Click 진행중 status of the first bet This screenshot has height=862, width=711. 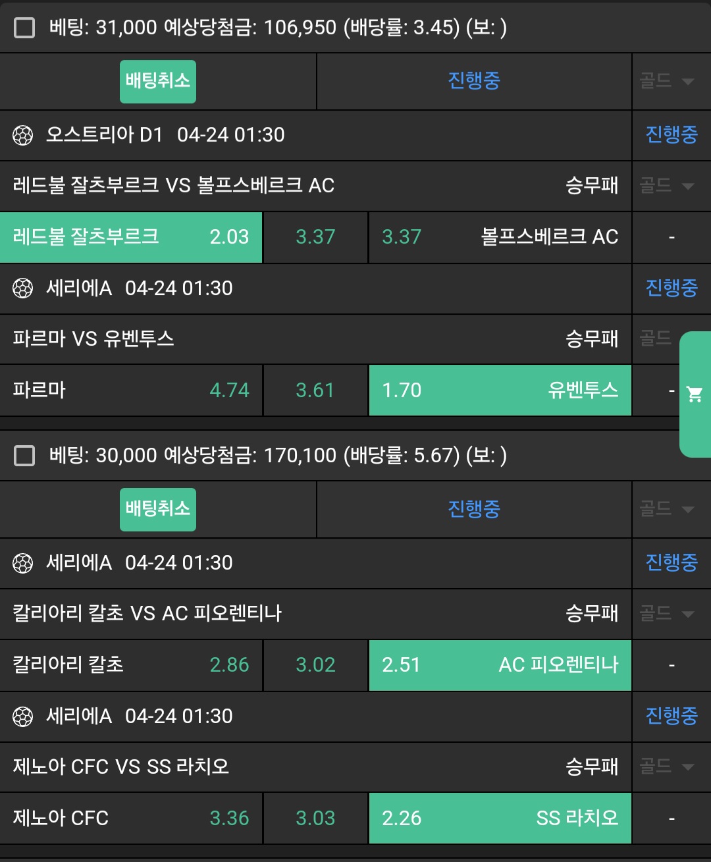pyautogui.click(x=474, y=81)
